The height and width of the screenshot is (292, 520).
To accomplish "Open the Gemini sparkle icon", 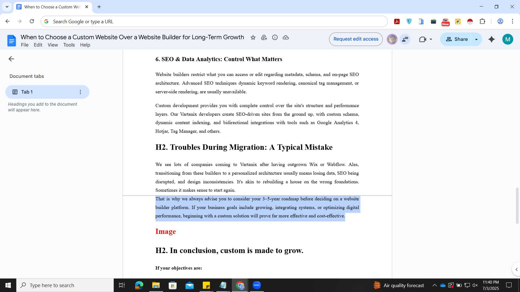I will [492, 39].
